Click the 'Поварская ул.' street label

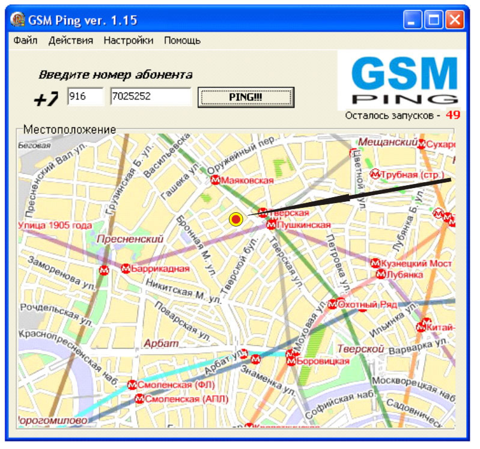click(183, 322)
